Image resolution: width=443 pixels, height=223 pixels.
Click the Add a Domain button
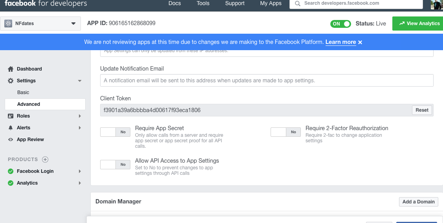click(418, 202)
